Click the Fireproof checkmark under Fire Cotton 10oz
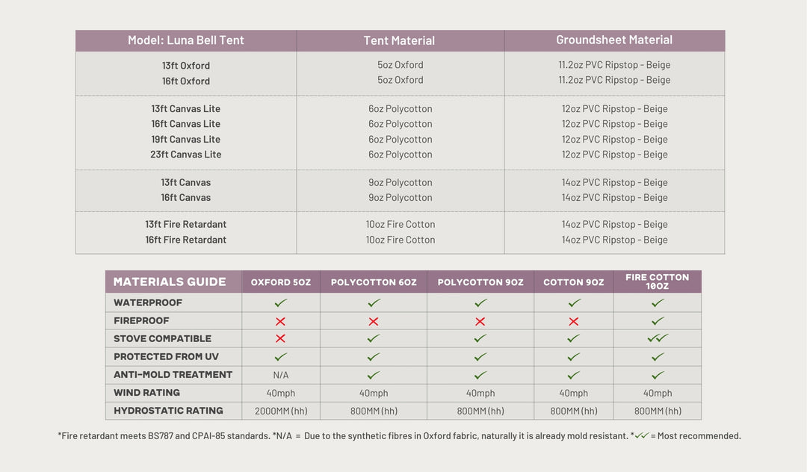The image size is (807, 472). pos(658,321)
